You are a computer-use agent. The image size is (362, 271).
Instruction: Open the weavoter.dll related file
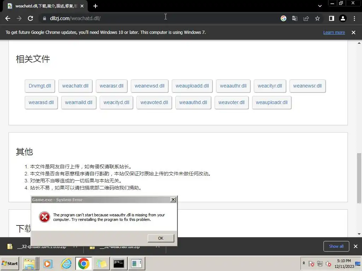232,103
